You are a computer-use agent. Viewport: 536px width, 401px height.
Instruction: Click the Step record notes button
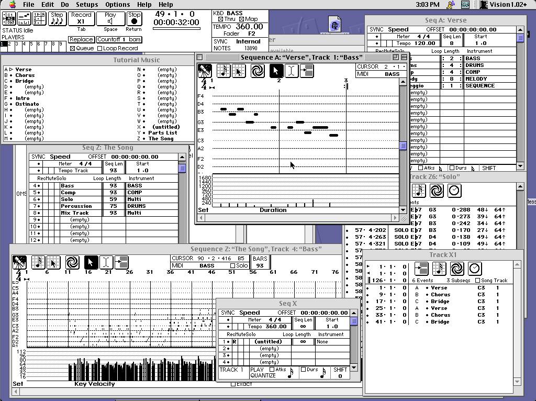pyautogui.click(x=57, y=19)
